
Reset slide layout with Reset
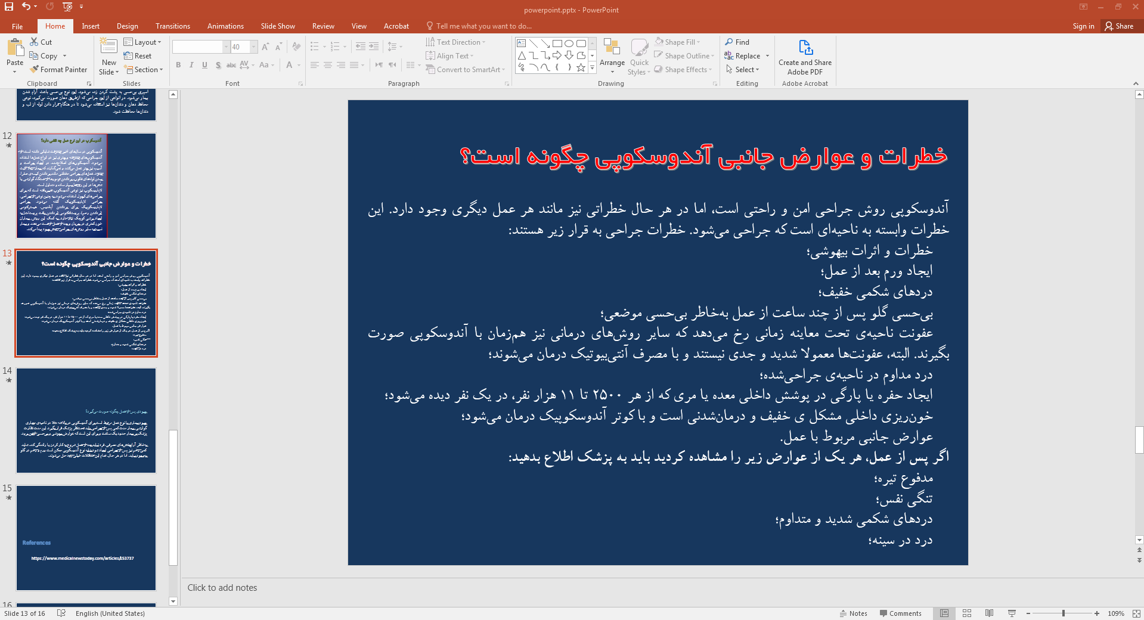tap(138, 55)
